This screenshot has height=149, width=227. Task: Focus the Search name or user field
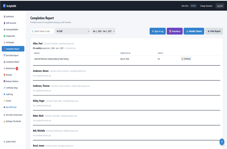pyautogui.click(x=42, y=31)
